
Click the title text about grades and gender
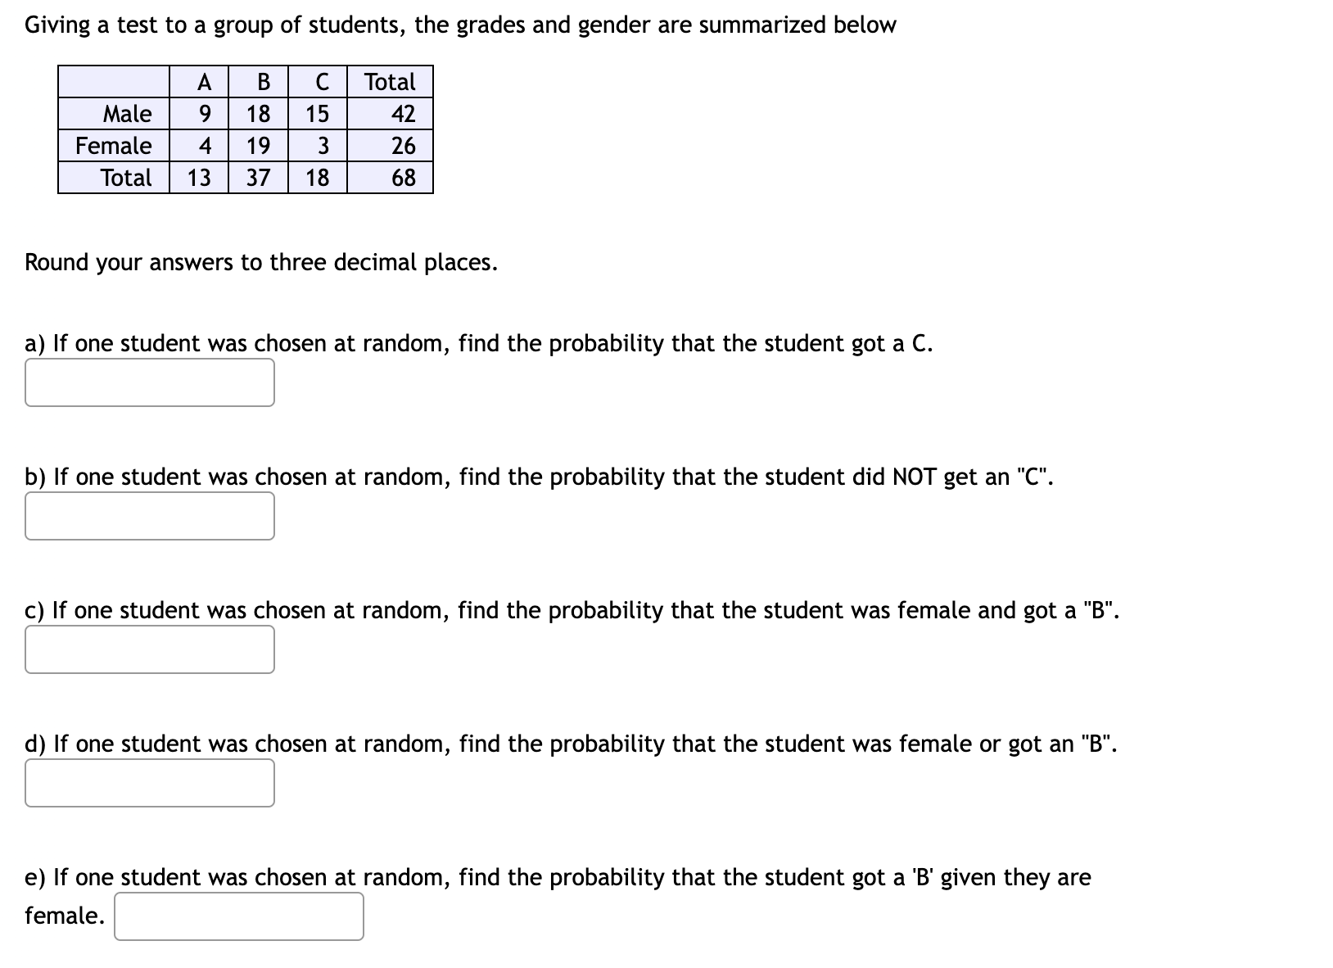459,24
